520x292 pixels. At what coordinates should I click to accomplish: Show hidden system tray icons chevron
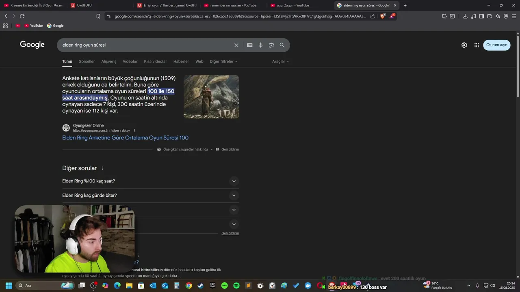point(468,286)
